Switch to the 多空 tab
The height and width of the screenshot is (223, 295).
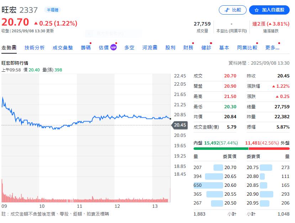click(129, 48)
